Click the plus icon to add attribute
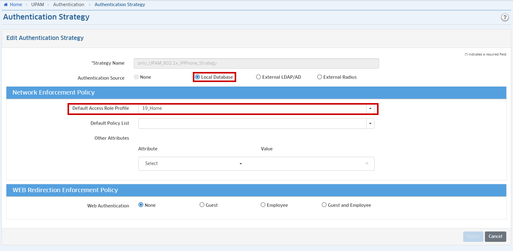The height and width of the screenshot is (251, 513). 367,163
